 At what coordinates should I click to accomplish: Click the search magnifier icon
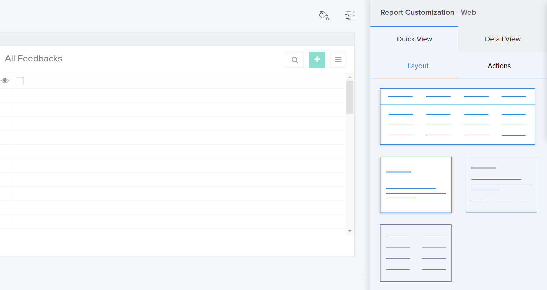295,60
